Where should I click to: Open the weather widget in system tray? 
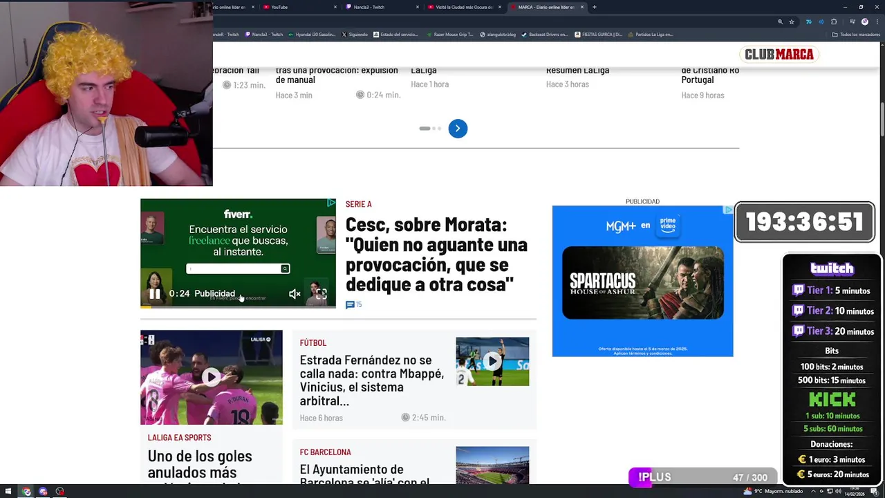point(773,492)
